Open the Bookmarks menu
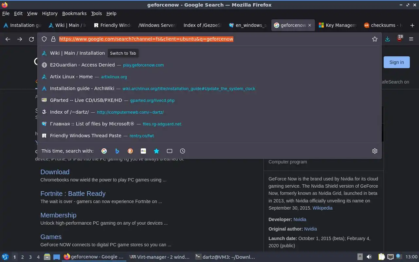The height and width of the screenshot is (262, 419). pos(74,13)
